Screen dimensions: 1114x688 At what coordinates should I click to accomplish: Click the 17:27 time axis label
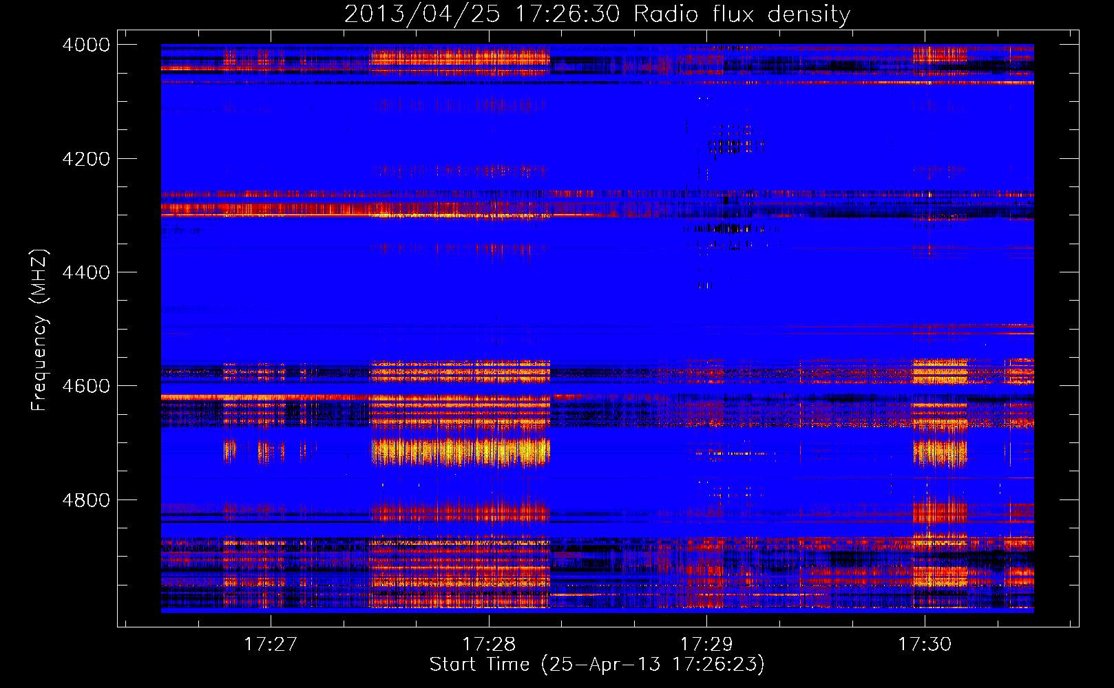point(271,644)
